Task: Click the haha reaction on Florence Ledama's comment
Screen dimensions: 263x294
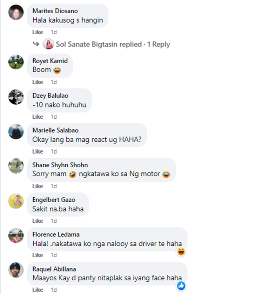Action: click(181, 252)
